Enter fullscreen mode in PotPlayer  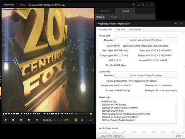[147, 5]
